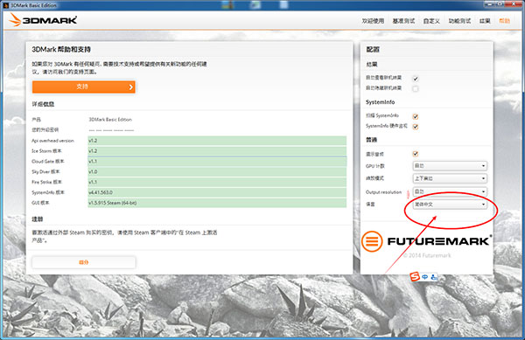Click the Ice Storm version field
This screenshot has width=525, height=340.
click(x=217, y=151)
